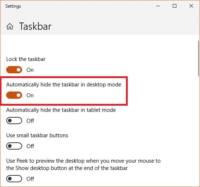Go to Settings home via house icon
Viewport: 200px width, 187px height.
pyautogui.click(x=10, y=27)
